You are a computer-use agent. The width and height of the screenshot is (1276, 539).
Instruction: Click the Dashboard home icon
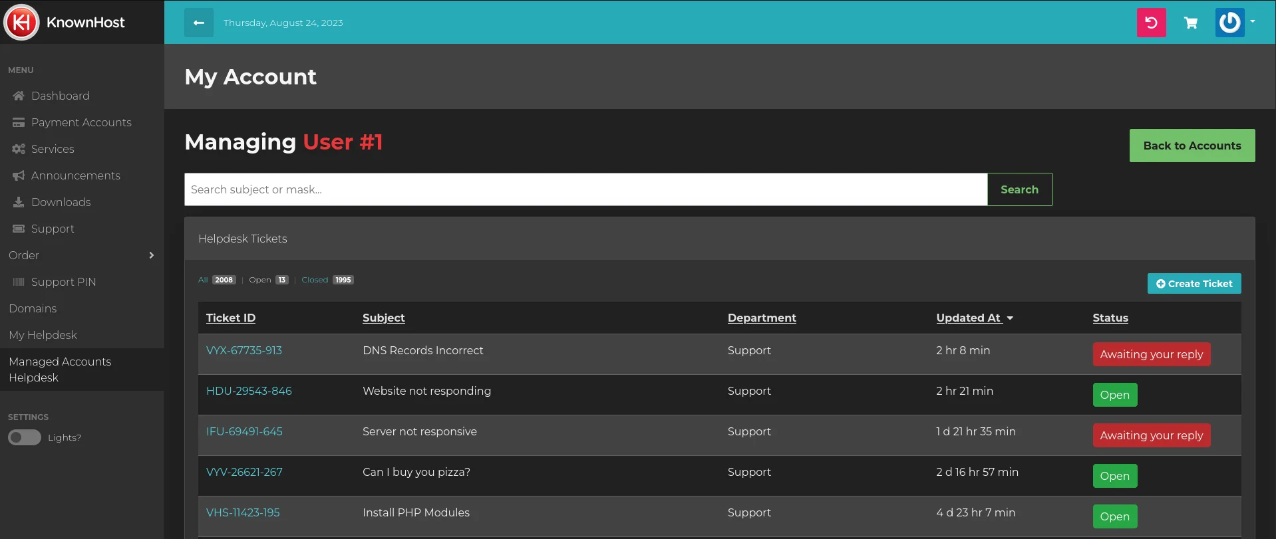click(x=19, y=96)
